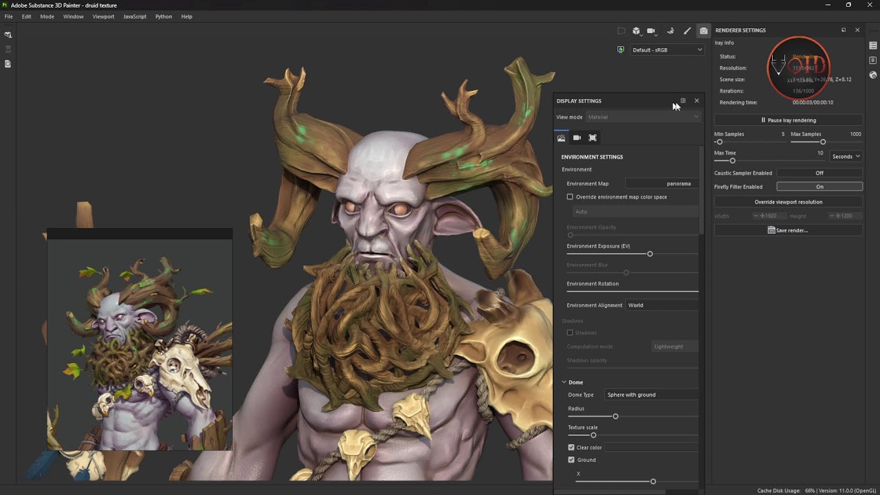Open the File menu
Screen dimensions: 880x495
point(8,16)
